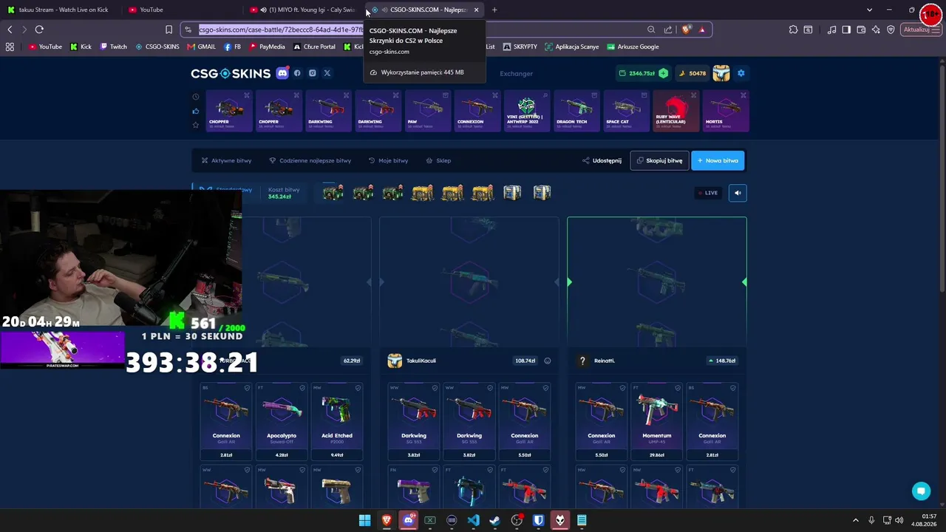946x532 pixels.
Task: Select the Vini (Glitter) Antwerp 2022 drop
Action: tap(526, 111)
